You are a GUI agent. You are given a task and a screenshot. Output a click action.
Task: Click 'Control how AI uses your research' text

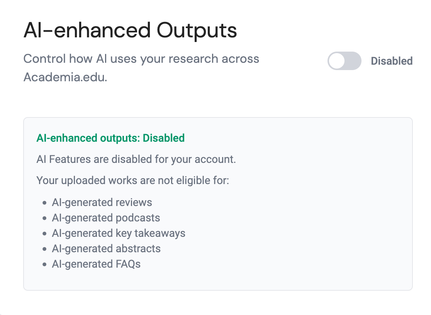click(x=141, y=59)
